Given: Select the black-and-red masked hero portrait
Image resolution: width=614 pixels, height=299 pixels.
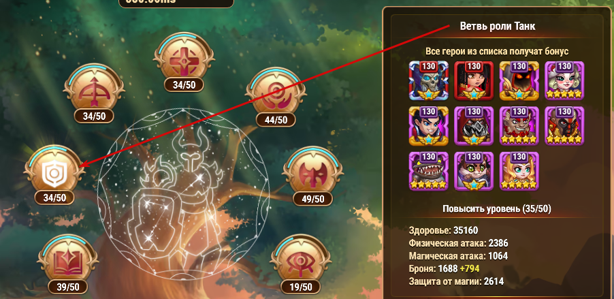Looking at the screenshot, I should tap(564, 126).
